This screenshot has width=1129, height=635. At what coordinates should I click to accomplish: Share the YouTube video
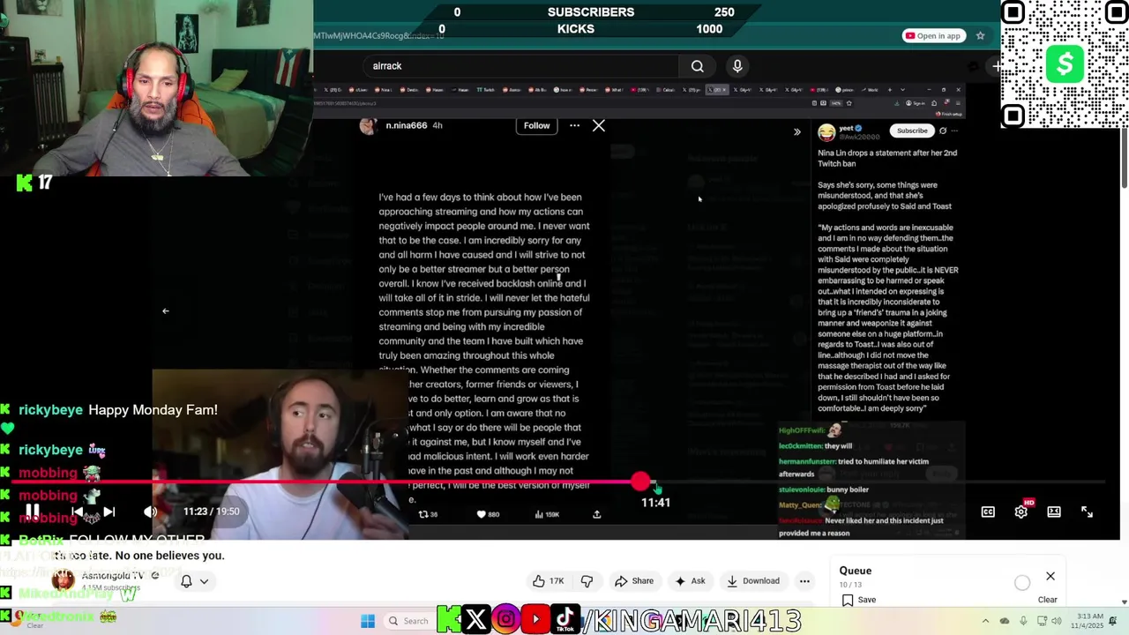click(634, 581)
